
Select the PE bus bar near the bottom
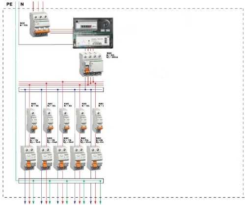click(61, 181)
